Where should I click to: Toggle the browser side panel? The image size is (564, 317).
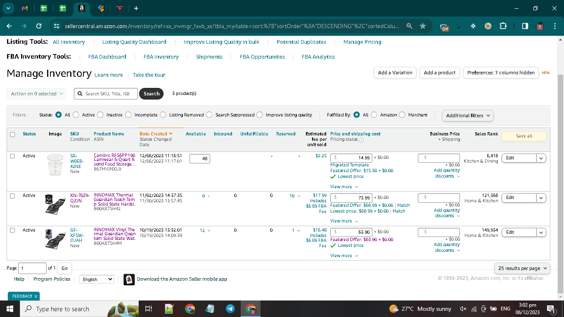click(x=525, y=26)
